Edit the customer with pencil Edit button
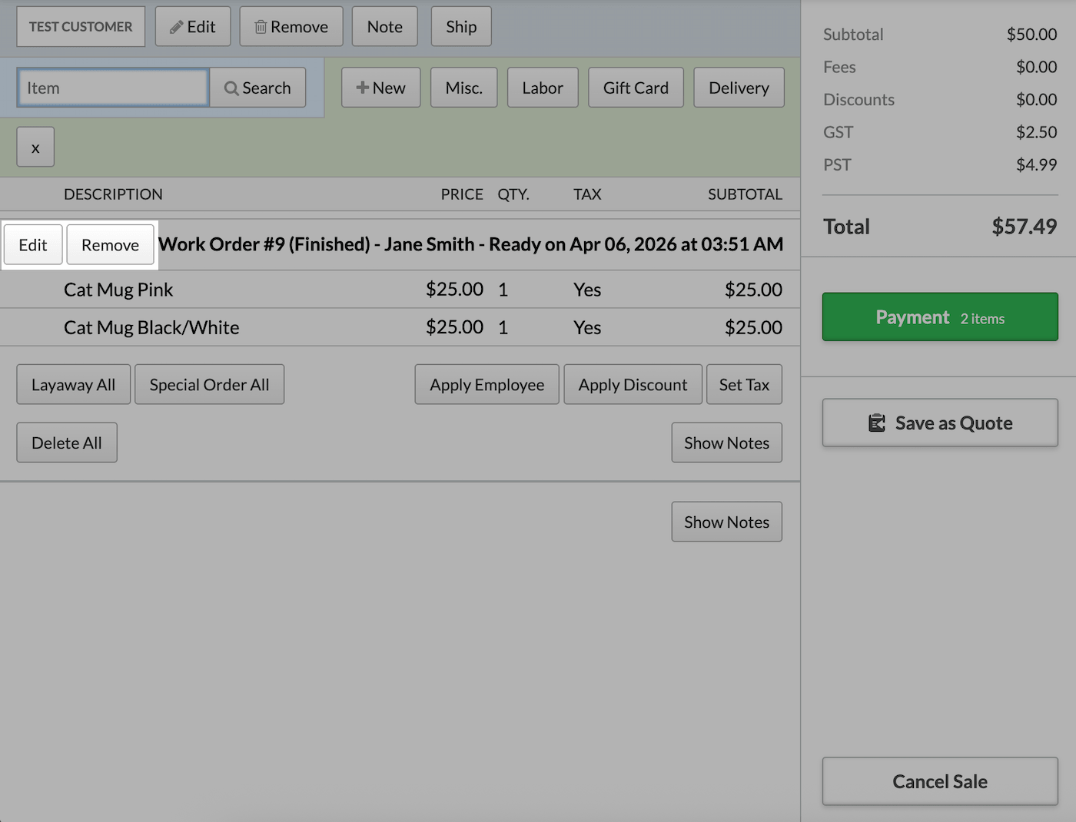The width and height of the screenshot is (1076, 822). pyautogui.click(x=193, y=27)
